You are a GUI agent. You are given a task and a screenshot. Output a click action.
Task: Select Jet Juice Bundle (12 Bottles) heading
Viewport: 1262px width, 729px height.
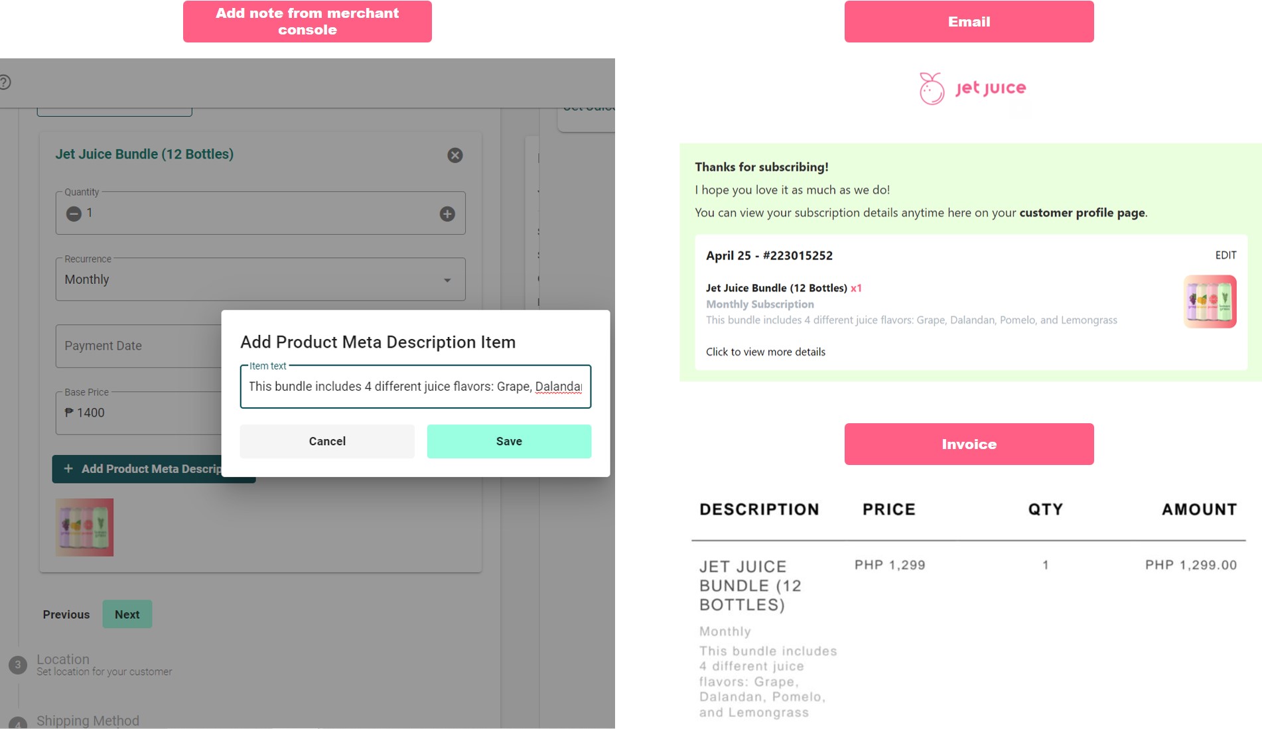pos(145,154)
